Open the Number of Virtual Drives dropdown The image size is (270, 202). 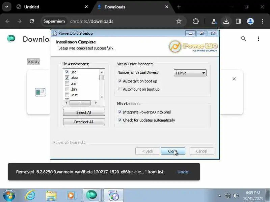coord(190,73)
